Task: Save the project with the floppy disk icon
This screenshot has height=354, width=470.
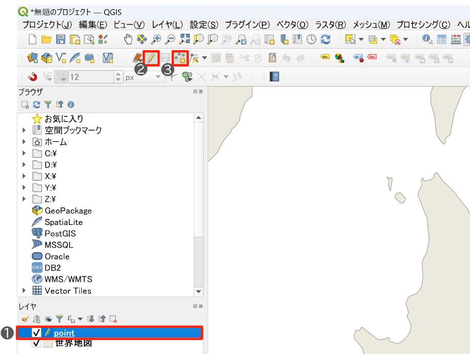Action: point(60,39)
